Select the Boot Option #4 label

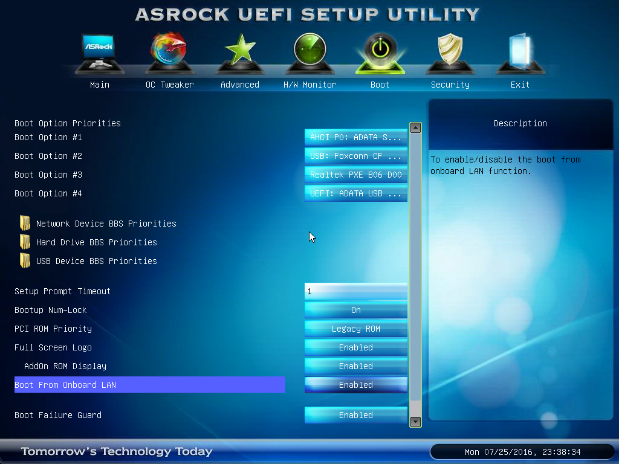[x=48, y=193]
